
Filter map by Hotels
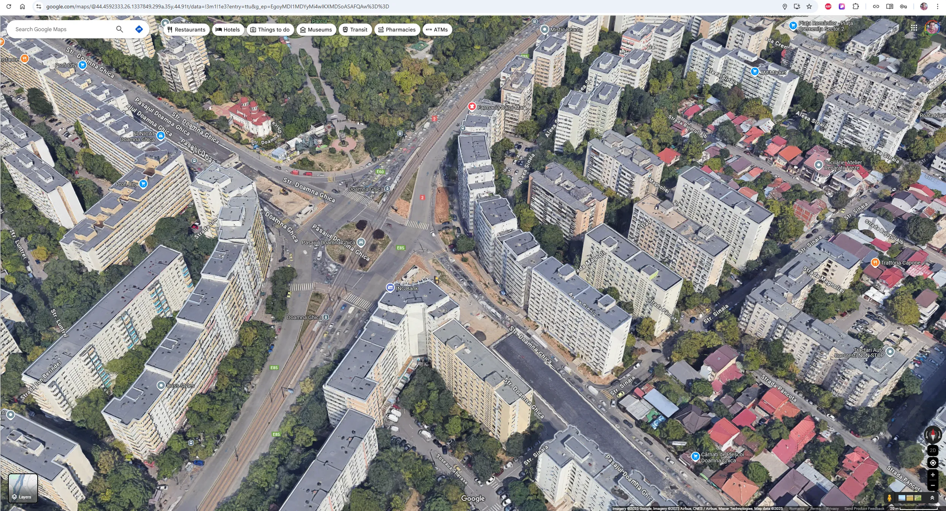pos(228,30)
